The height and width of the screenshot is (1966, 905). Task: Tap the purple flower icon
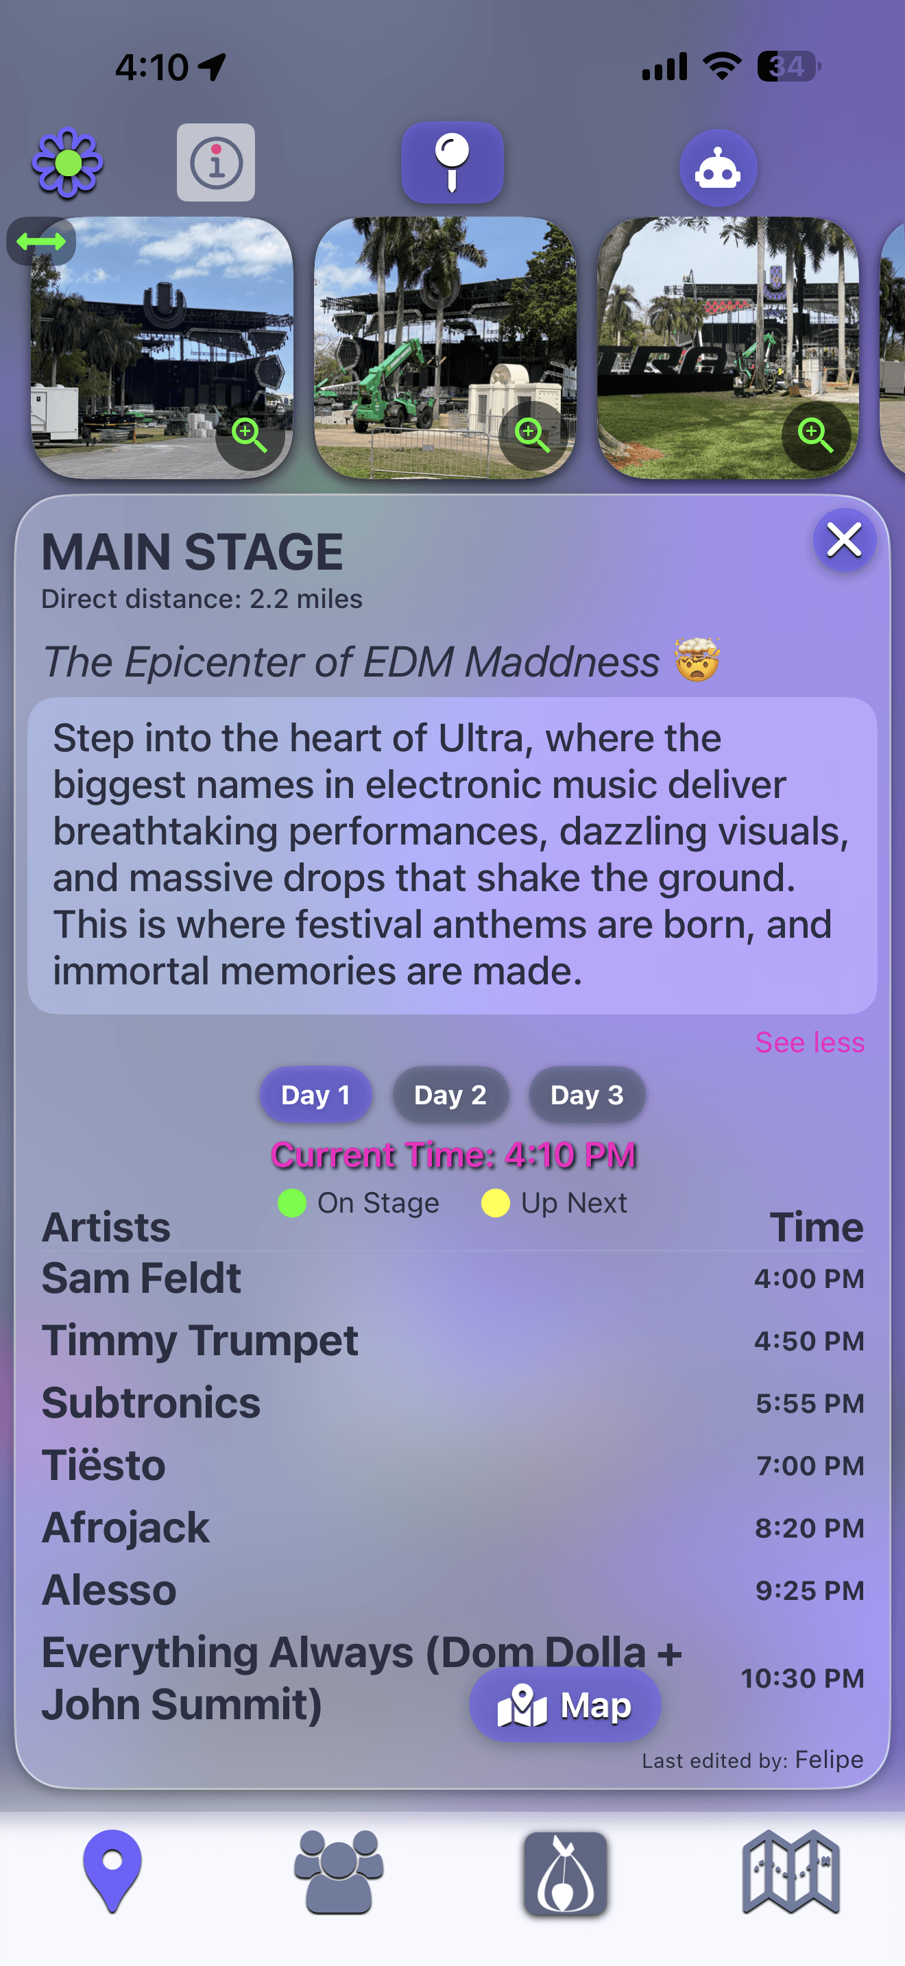[x=68, y=162]
